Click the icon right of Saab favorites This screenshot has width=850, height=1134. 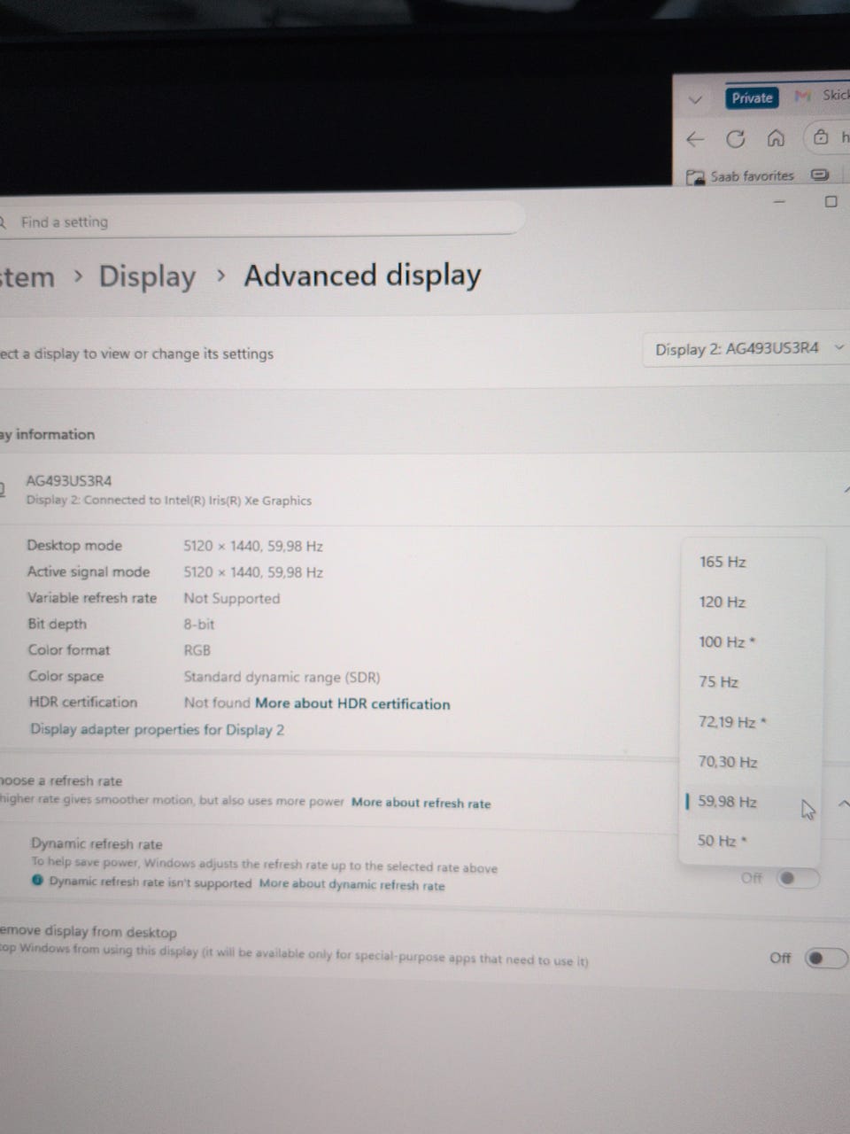point(821,175)
